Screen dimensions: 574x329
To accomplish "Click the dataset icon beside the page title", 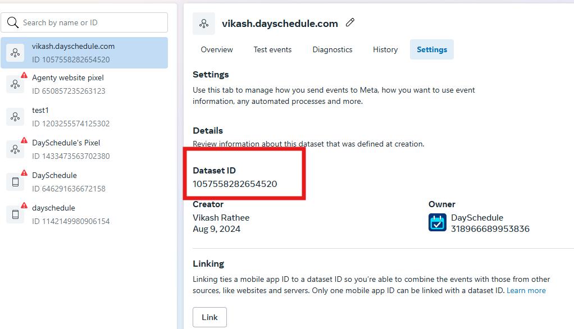I will (x=204, y=24).
